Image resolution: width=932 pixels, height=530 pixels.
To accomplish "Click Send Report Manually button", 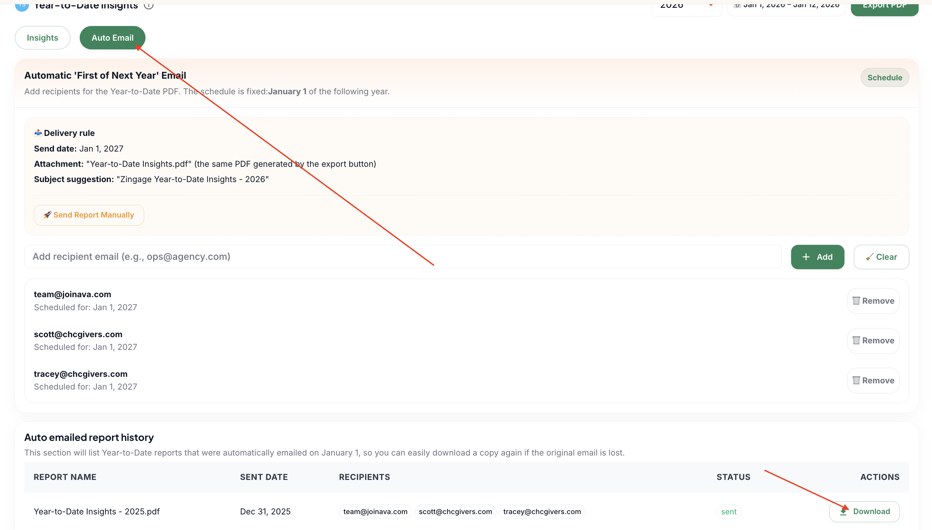I will click(89, 215).
